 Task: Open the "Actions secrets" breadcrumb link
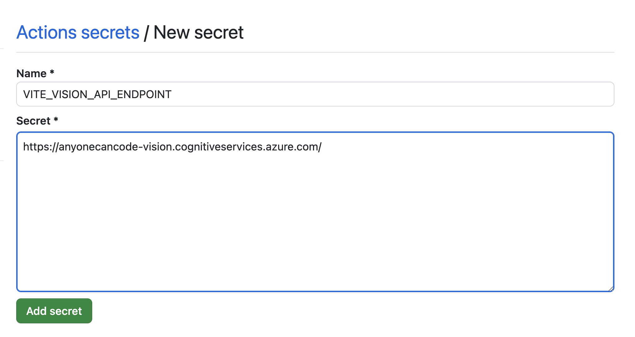pyautogui.click(x=78, y=32)
